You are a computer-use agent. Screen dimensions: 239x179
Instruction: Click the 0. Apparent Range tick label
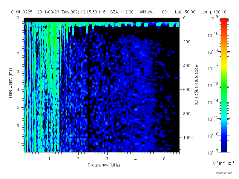tap(185, 18)
